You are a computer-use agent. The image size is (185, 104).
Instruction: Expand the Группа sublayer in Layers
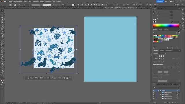(x=160, y=94)
